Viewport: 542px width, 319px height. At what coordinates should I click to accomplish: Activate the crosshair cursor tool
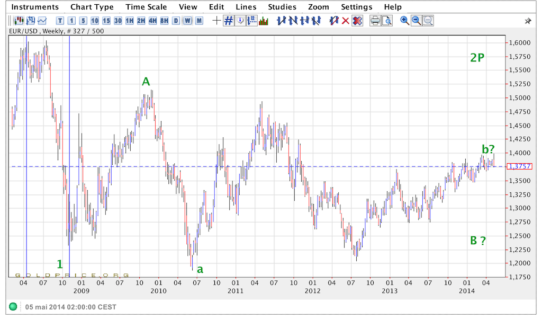coord(216,21)
